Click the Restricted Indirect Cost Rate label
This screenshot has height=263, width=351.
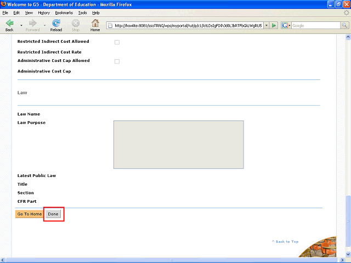click(x=49, y=52)
